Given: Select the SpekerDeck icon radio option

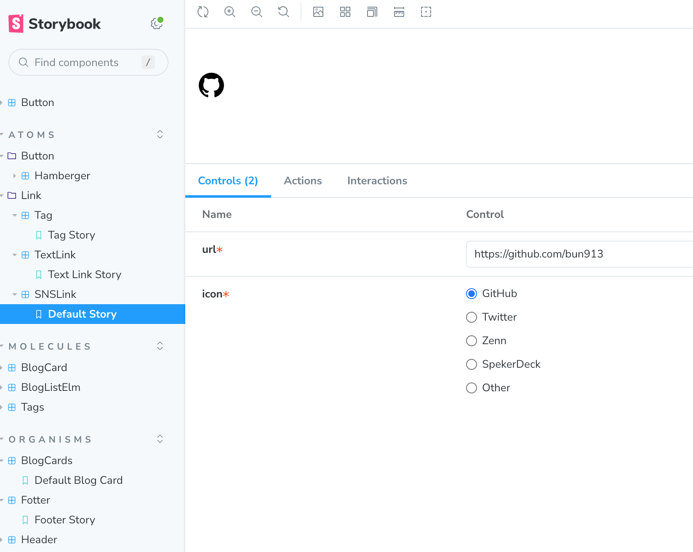Looking at the screenshot, I should 472,364.
